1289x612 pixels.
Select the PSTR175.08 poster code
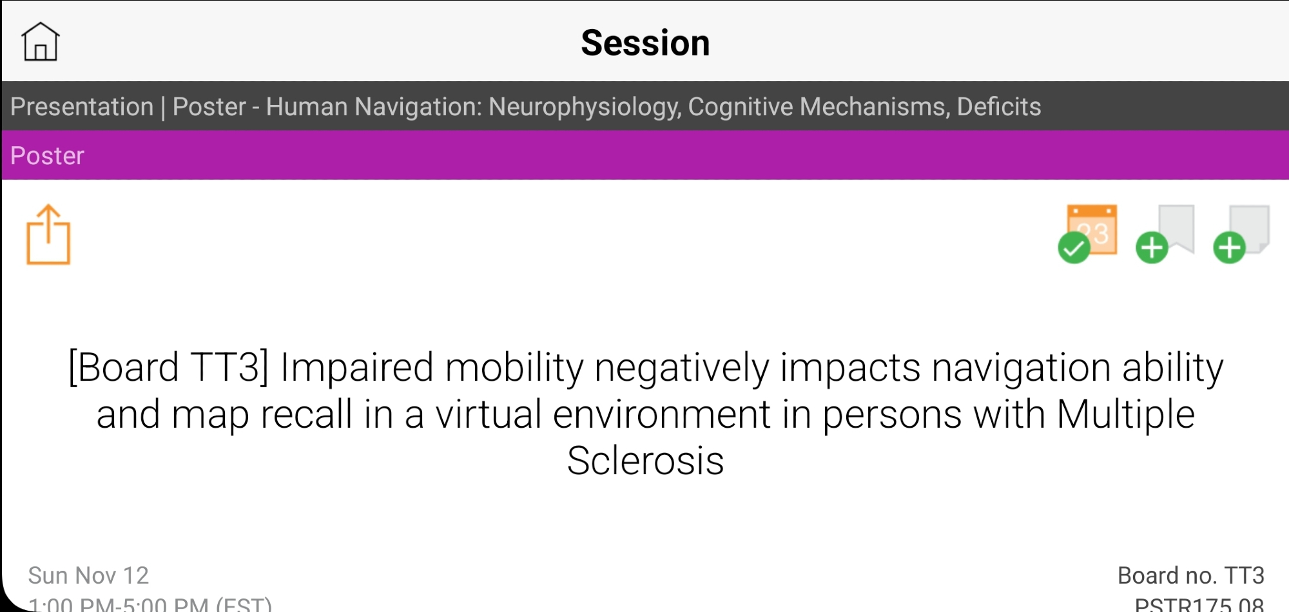point(1199,604)
